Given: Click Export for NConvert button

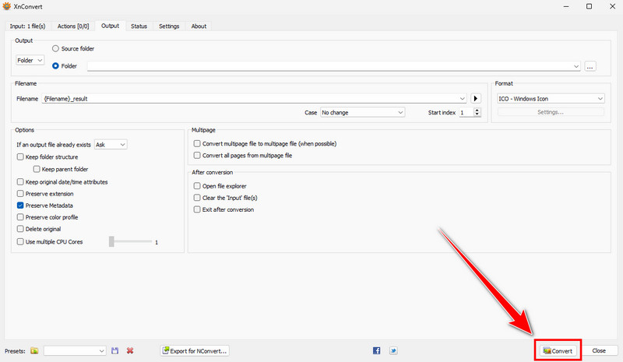Looking at the screenshot, I should pos(195,351).
